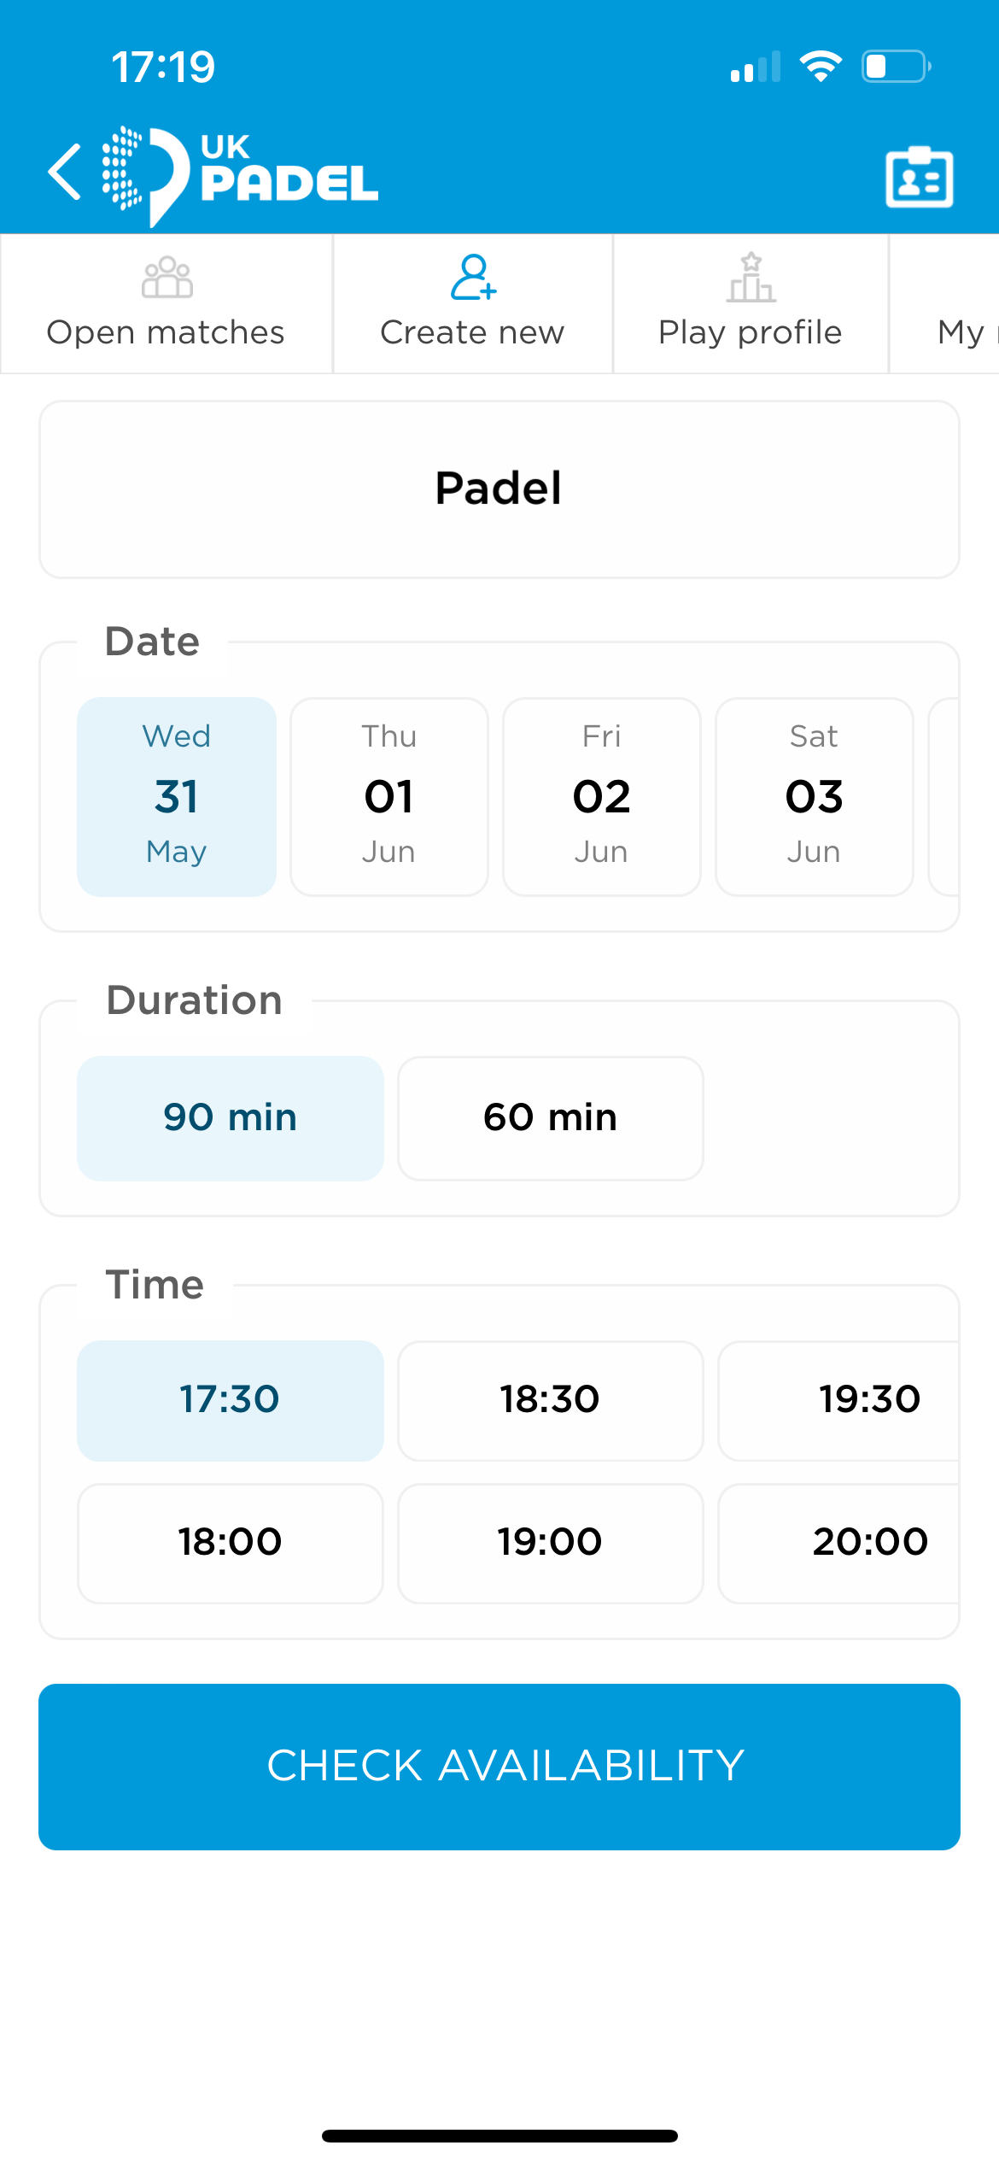Switch to the Open matches tab
Image resolution: width=999 pixels, height=2163 pixels.
[x=166, y=331]
